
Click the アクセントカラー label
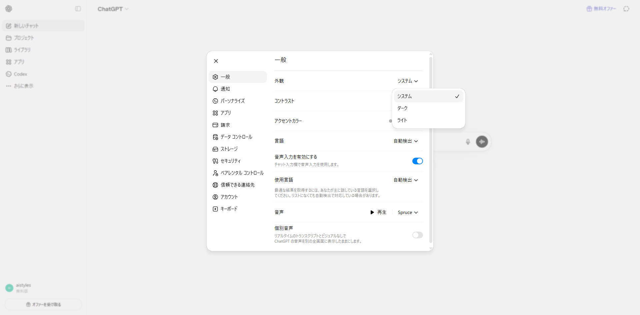point(288,121)
